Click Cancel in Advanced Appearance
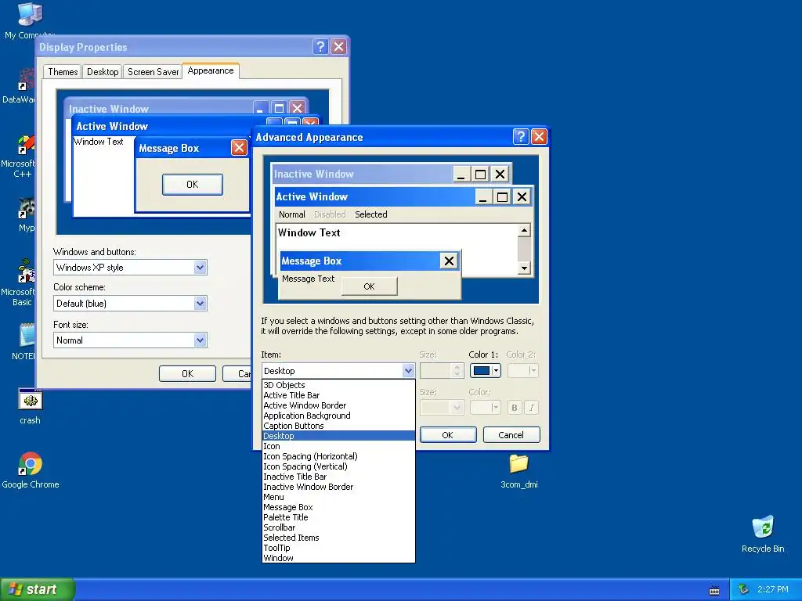The image size is (802, 601). (x=511, y=435)
